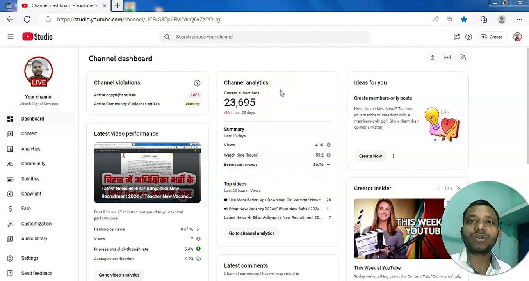Refresh the browser page
This screenshot has width=529, height=281.
point(27,19)
